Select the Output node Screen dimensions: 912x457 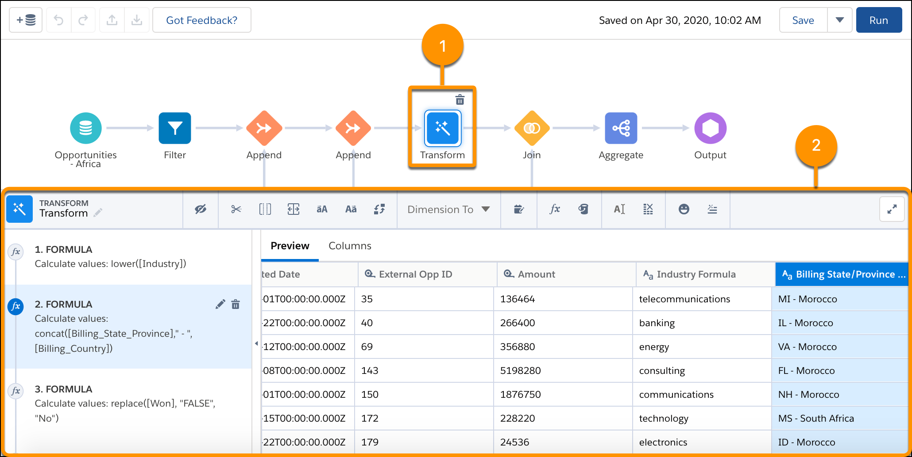pos(710,128)
